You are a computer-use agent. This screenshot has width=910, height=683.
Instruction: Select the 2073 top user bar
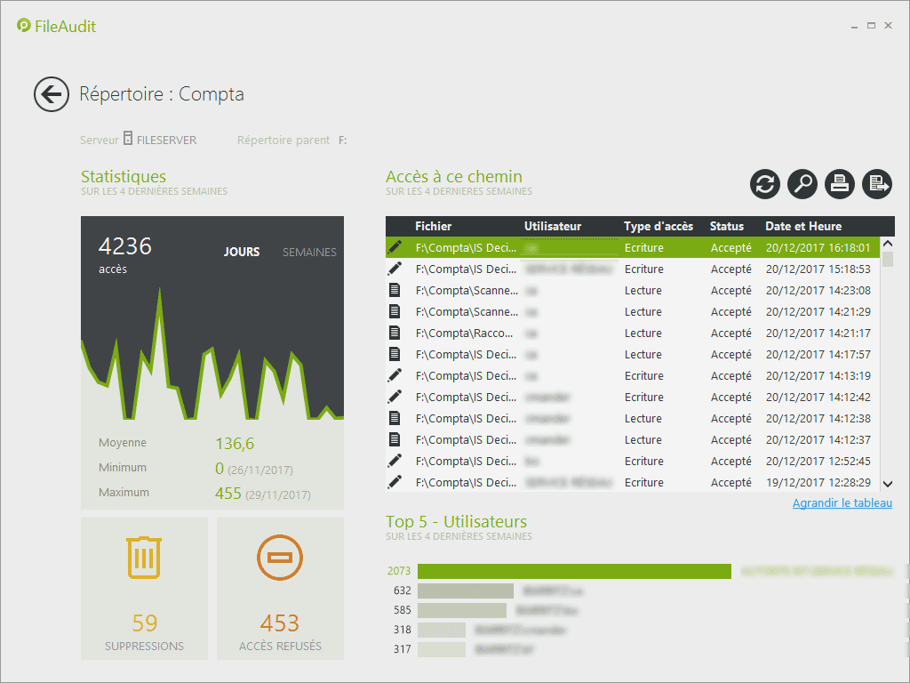point(573,571)
